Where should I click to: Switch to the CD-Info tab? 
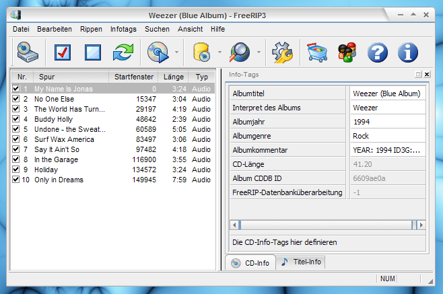[x=250, y=263]
